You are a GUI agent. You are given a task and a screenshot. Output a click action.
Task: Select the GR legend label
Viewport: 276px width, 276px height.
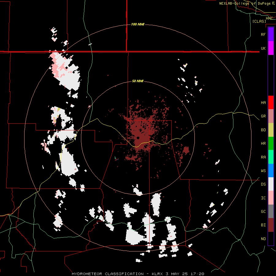(x=263, y=116)
